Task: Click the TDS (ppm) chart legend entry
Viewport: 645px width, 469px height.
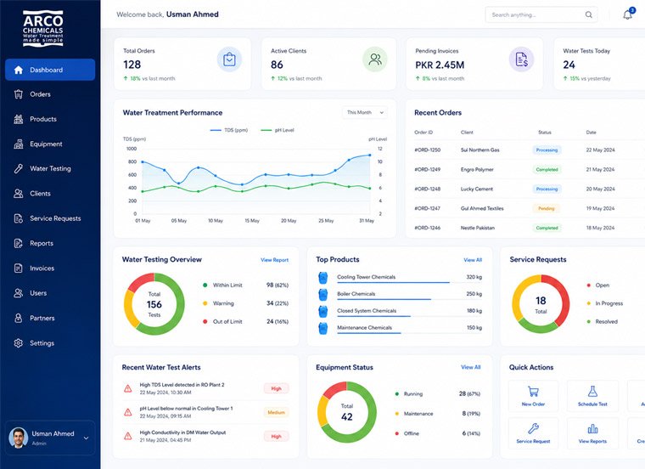Action: point(229,130)
